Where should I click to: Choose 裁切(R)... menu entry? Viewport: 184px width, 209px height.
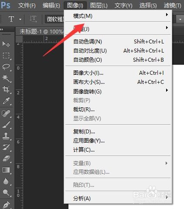point(118,109)
